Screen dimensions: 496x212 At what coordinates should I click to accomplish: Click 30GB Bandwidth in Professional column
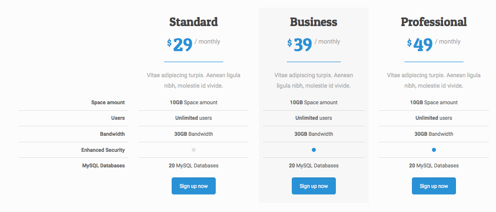(433, 134)
